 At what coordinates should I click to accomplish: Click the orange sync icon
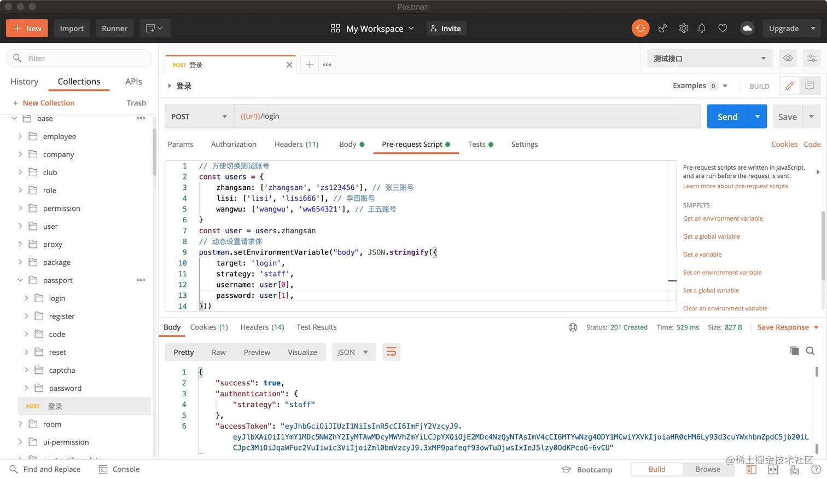[x=640, y=28]
